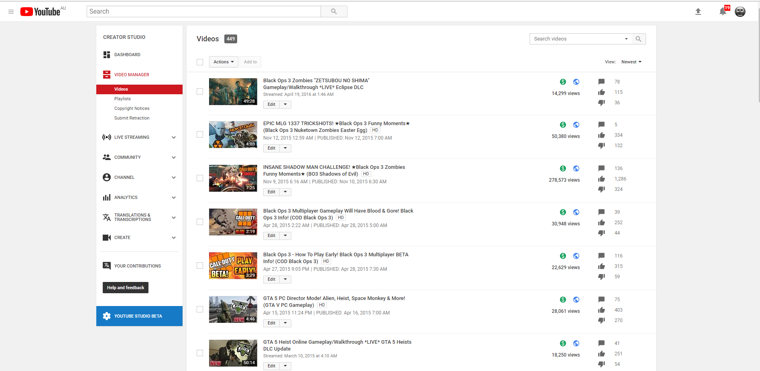Image resolution: width=760 pixels, height=371 pixels.
Task: Click the Your Contributions icon
Action: point(107,266)
